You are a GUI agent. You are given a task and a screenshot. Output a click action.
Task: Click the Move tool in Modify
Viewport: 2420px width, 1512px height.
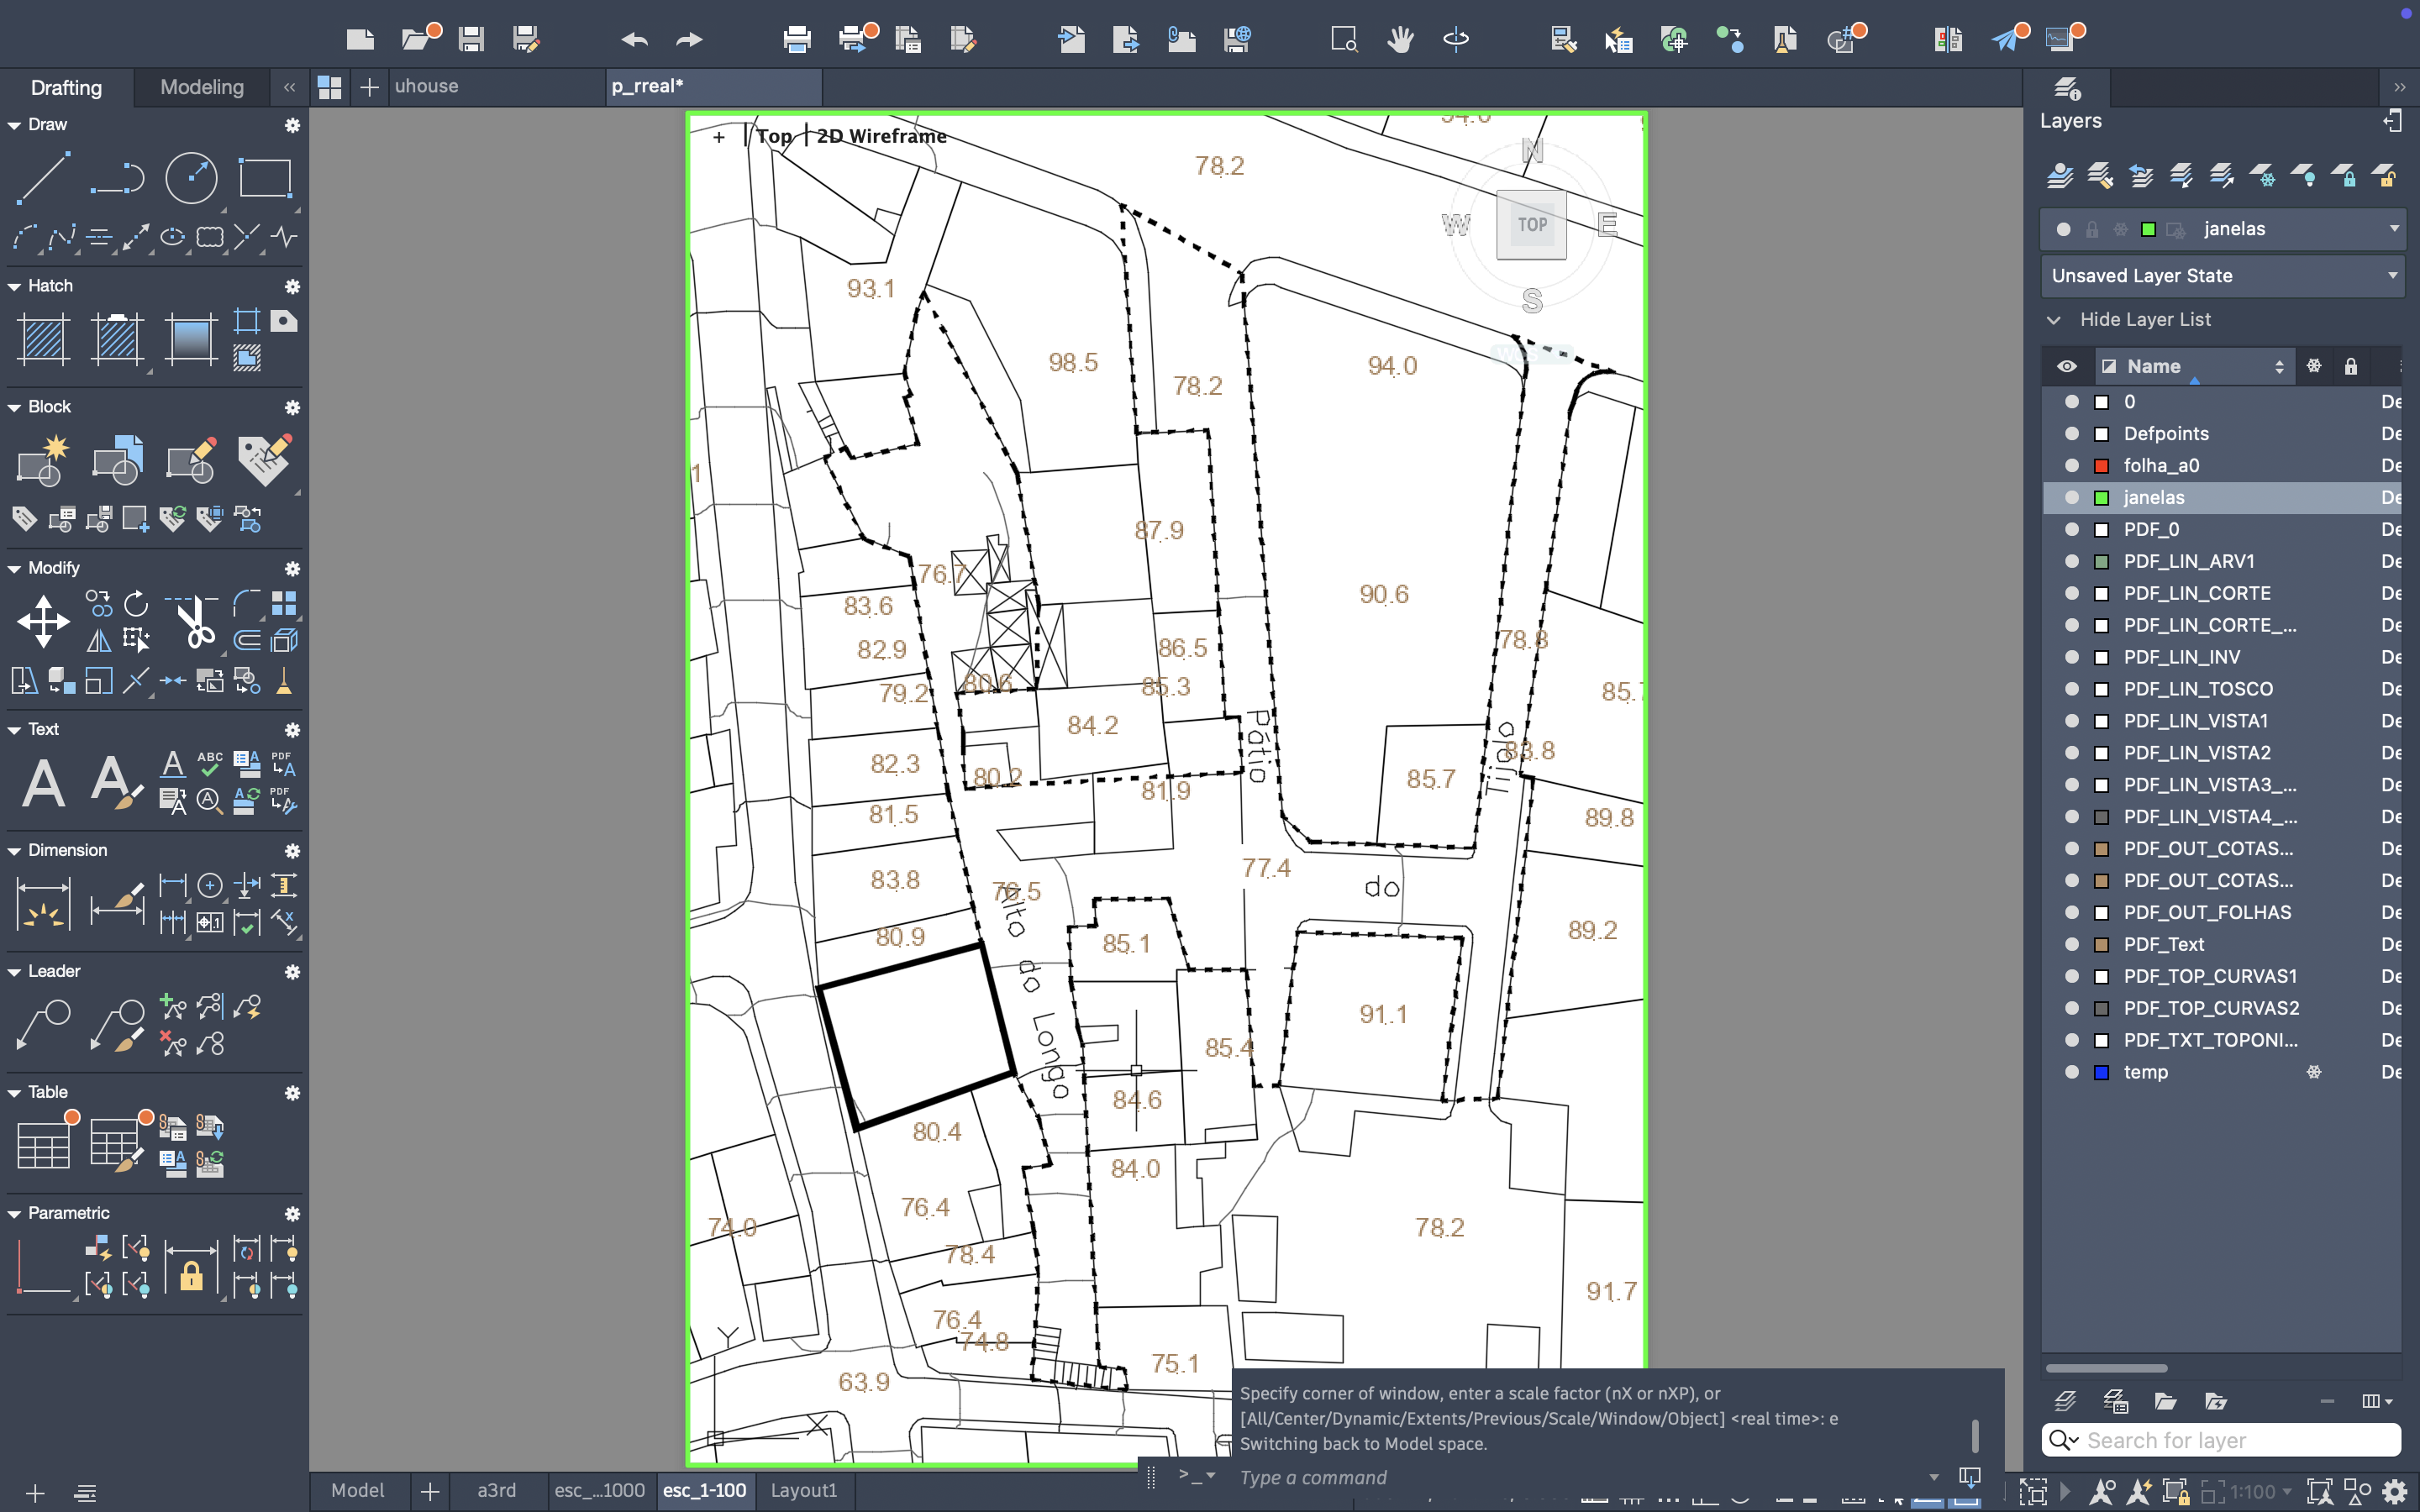click(43, 621)
